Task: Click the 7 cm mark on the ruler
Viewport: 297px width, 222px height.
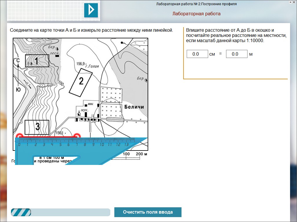Action: [77, 145]
